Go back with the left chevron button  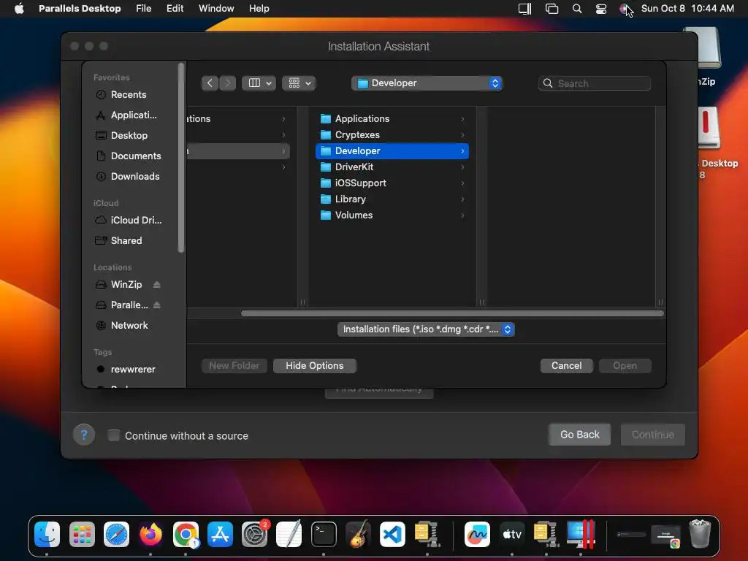point(210,83)
